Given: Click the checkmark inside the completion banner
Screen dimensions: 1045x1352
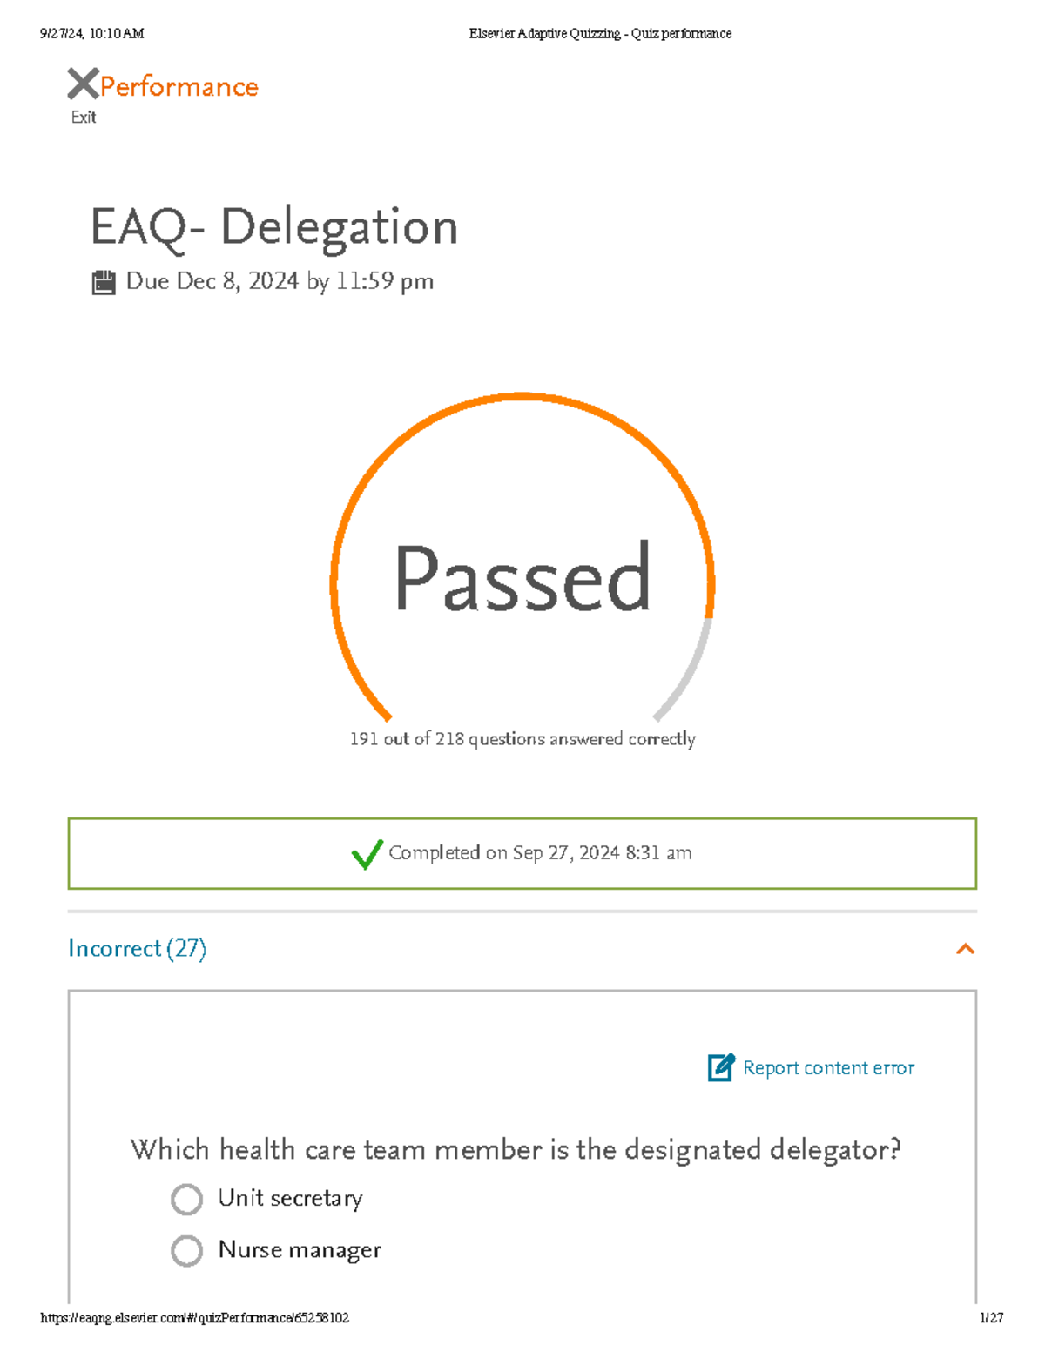Looking at the screenshot, I should point(366,853).
